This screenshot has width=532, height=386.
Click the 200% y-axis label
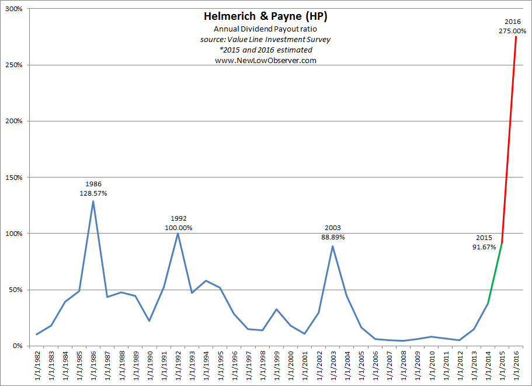[x=14, y=121]
